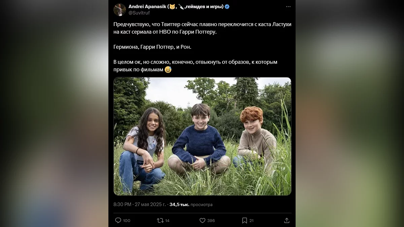This screenshot has height=227, width=404.
Task: Click the repost arrows icon
Action: [x=160, y=220]
